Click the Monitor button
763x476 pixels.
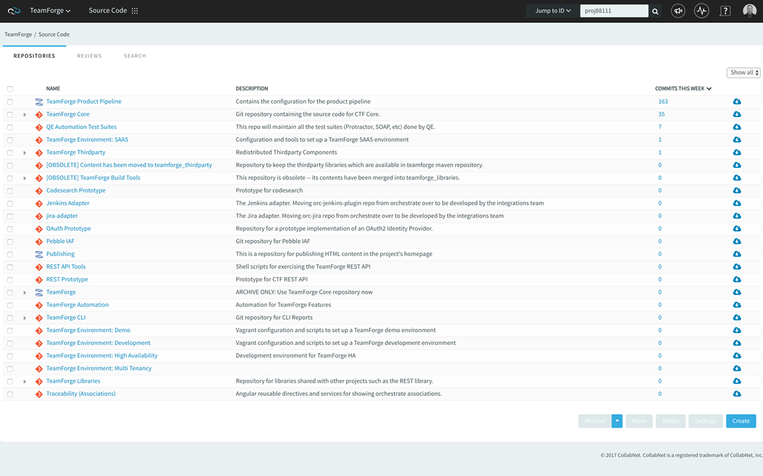[x=594, y=421]
